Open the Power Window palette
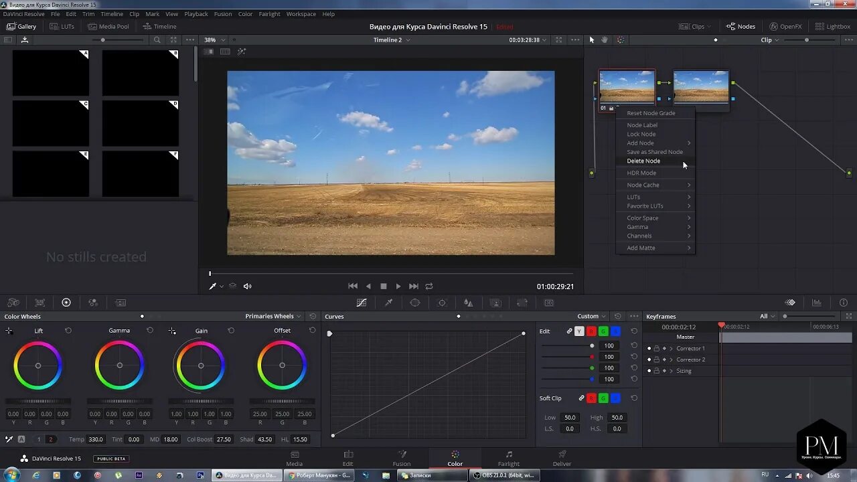Screen dimensions: 857x482 point(415,303)
